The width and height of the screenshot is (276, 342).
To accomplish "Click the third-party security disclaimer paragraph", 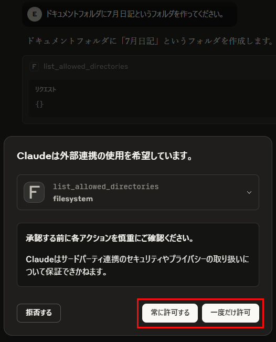I will (137, 265).
